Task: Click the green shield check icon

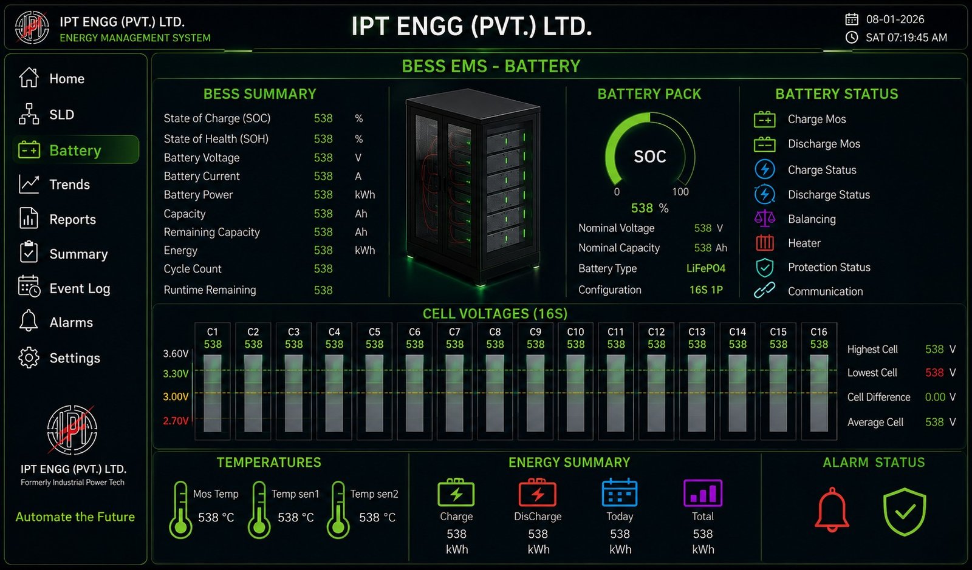Action: coord(904,511)
